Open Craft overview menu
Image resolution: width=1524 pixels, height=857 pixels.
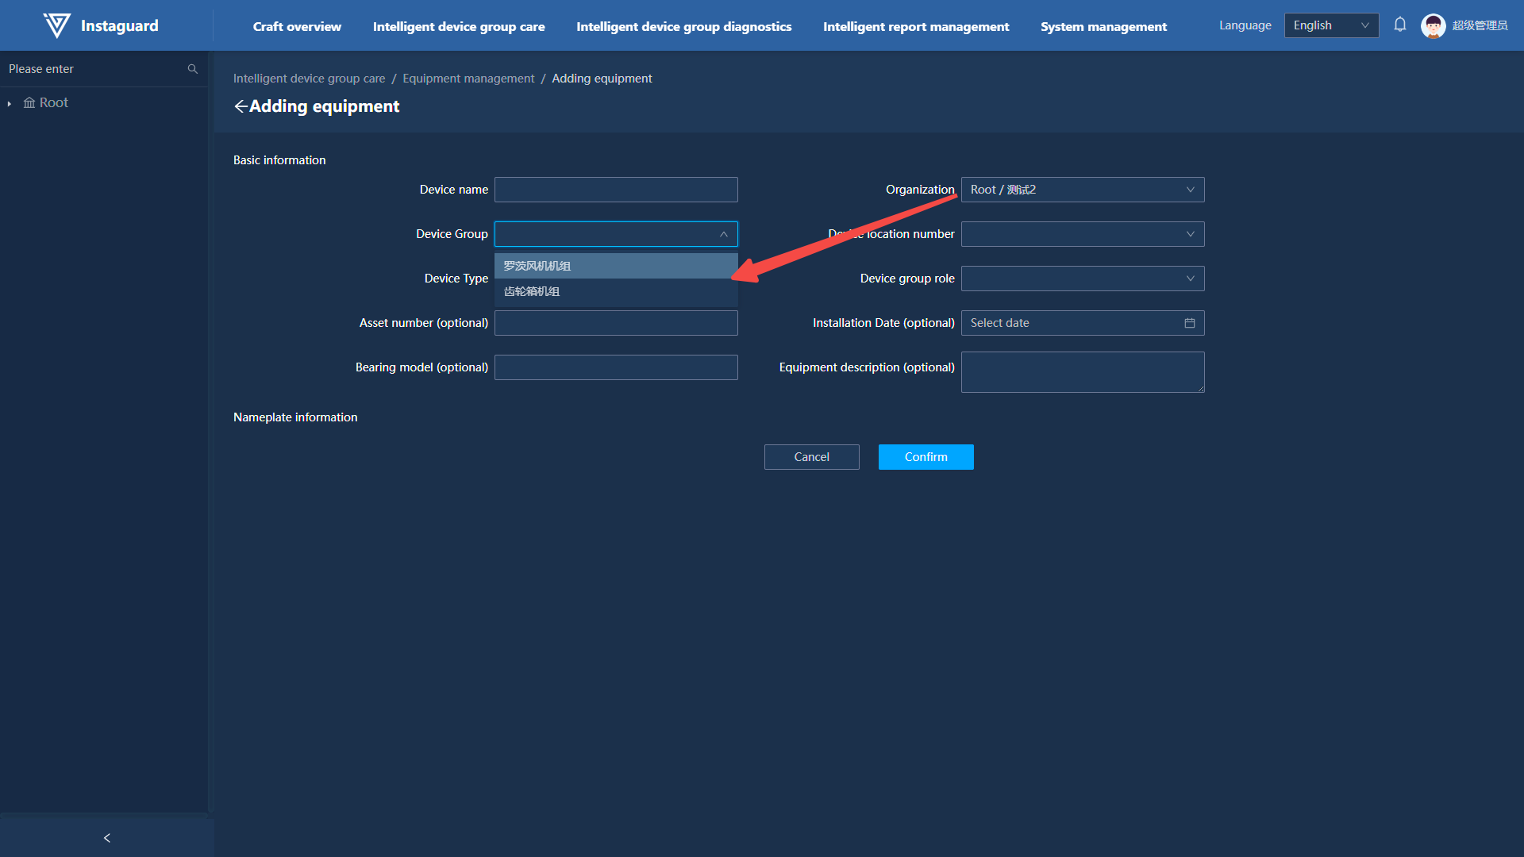point(297,26)
